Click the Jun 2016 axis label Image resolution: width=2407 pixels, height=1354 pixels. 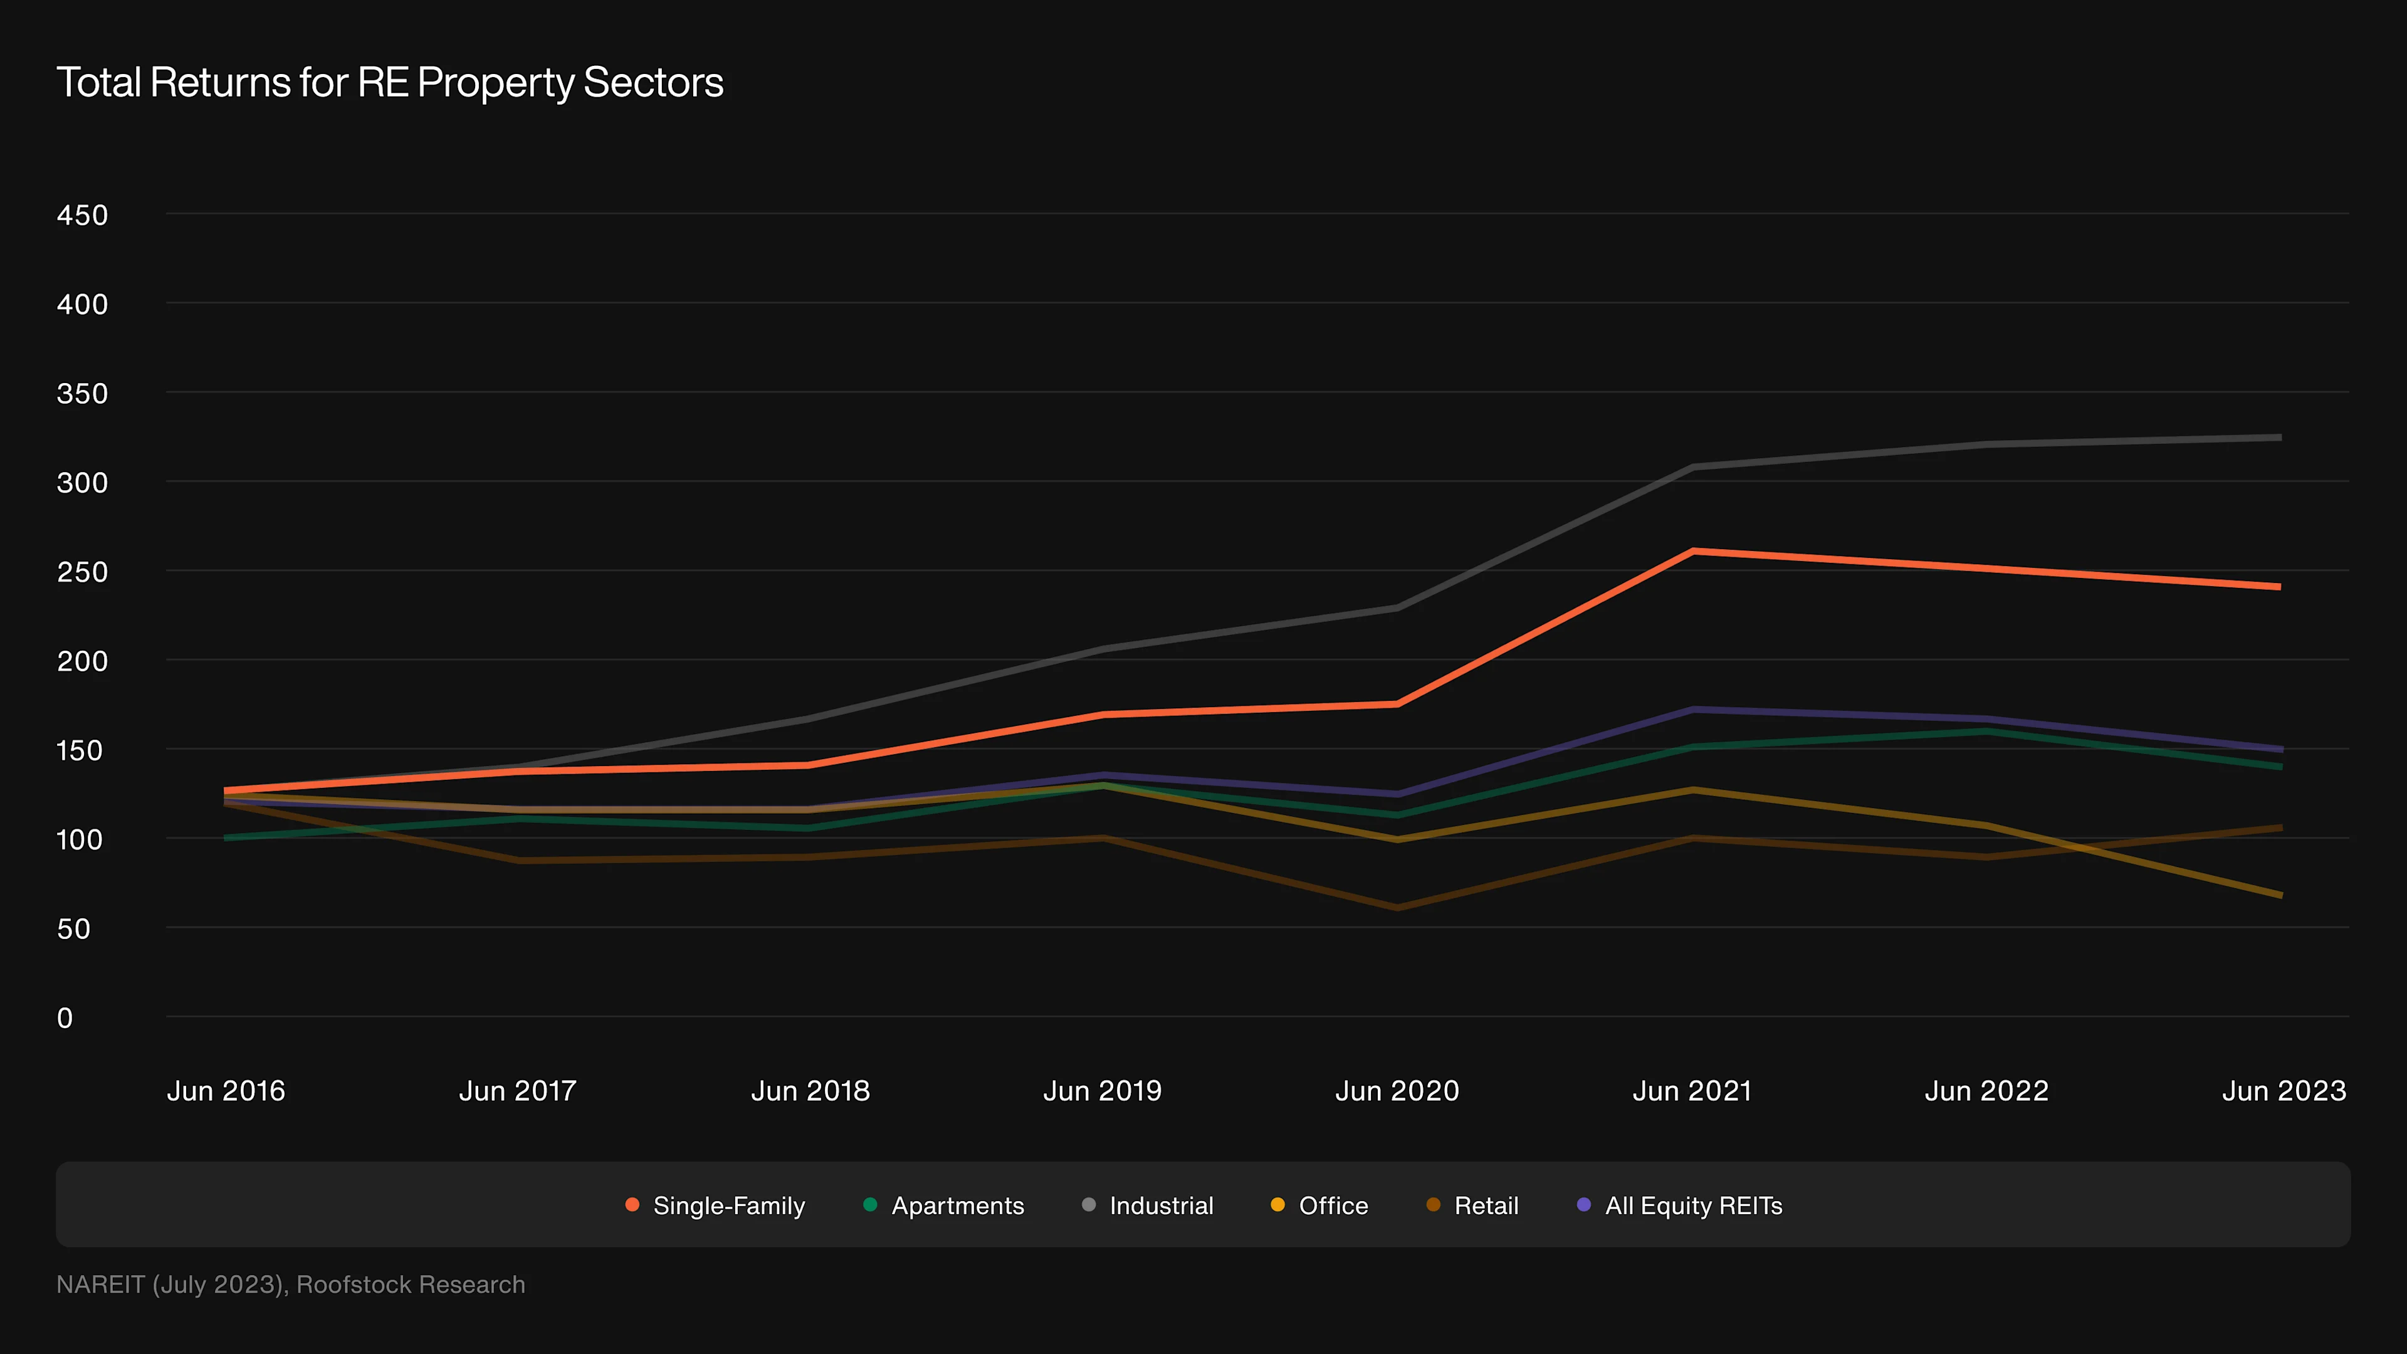pyautogui.click(x=226, y=1091)
